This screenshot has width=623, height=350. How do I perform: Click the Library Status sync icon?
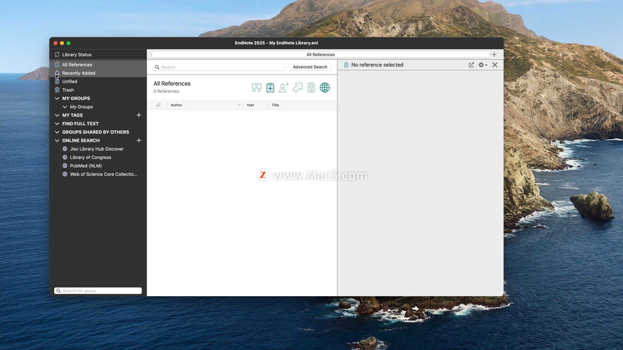57,54
